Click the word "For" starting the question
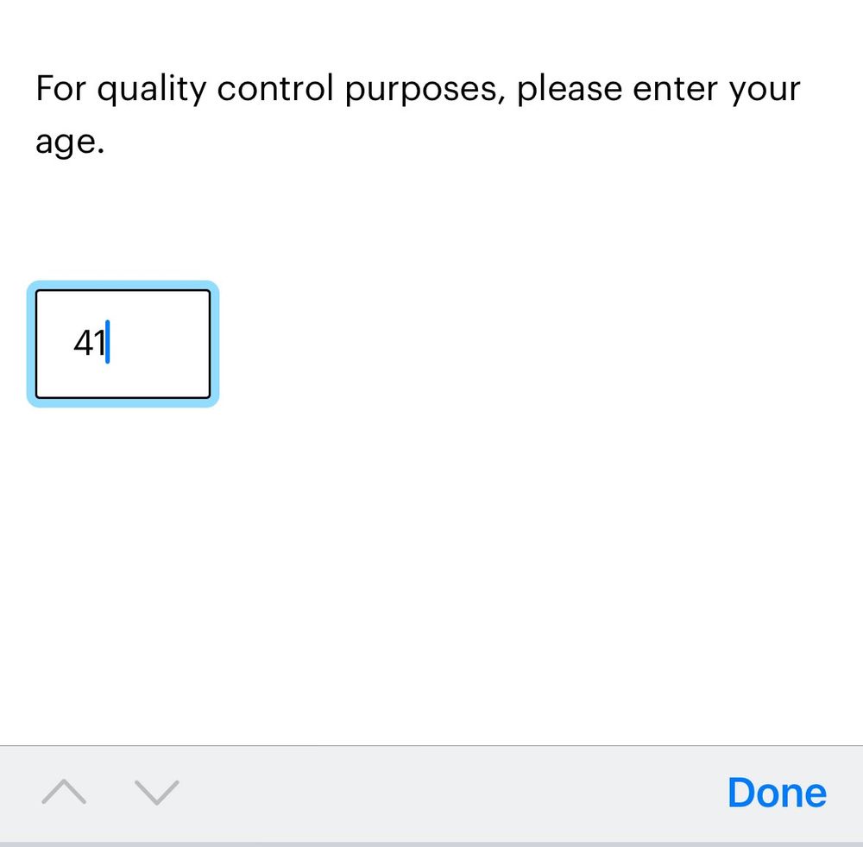Viewport: 863px width, 847px height. tap(60, 88)
